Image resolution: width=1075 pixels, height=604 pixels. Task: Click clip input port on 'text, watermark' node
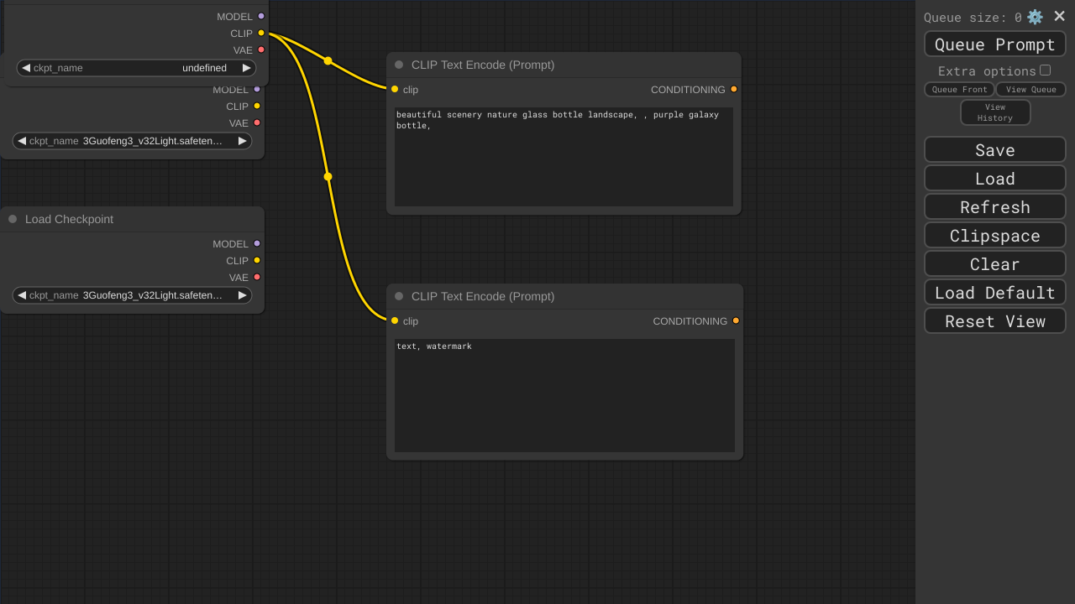395,320
